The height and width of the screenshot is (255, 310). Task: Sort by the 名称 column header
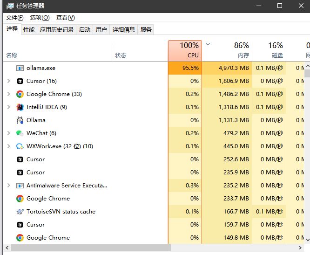click(58, 51)
